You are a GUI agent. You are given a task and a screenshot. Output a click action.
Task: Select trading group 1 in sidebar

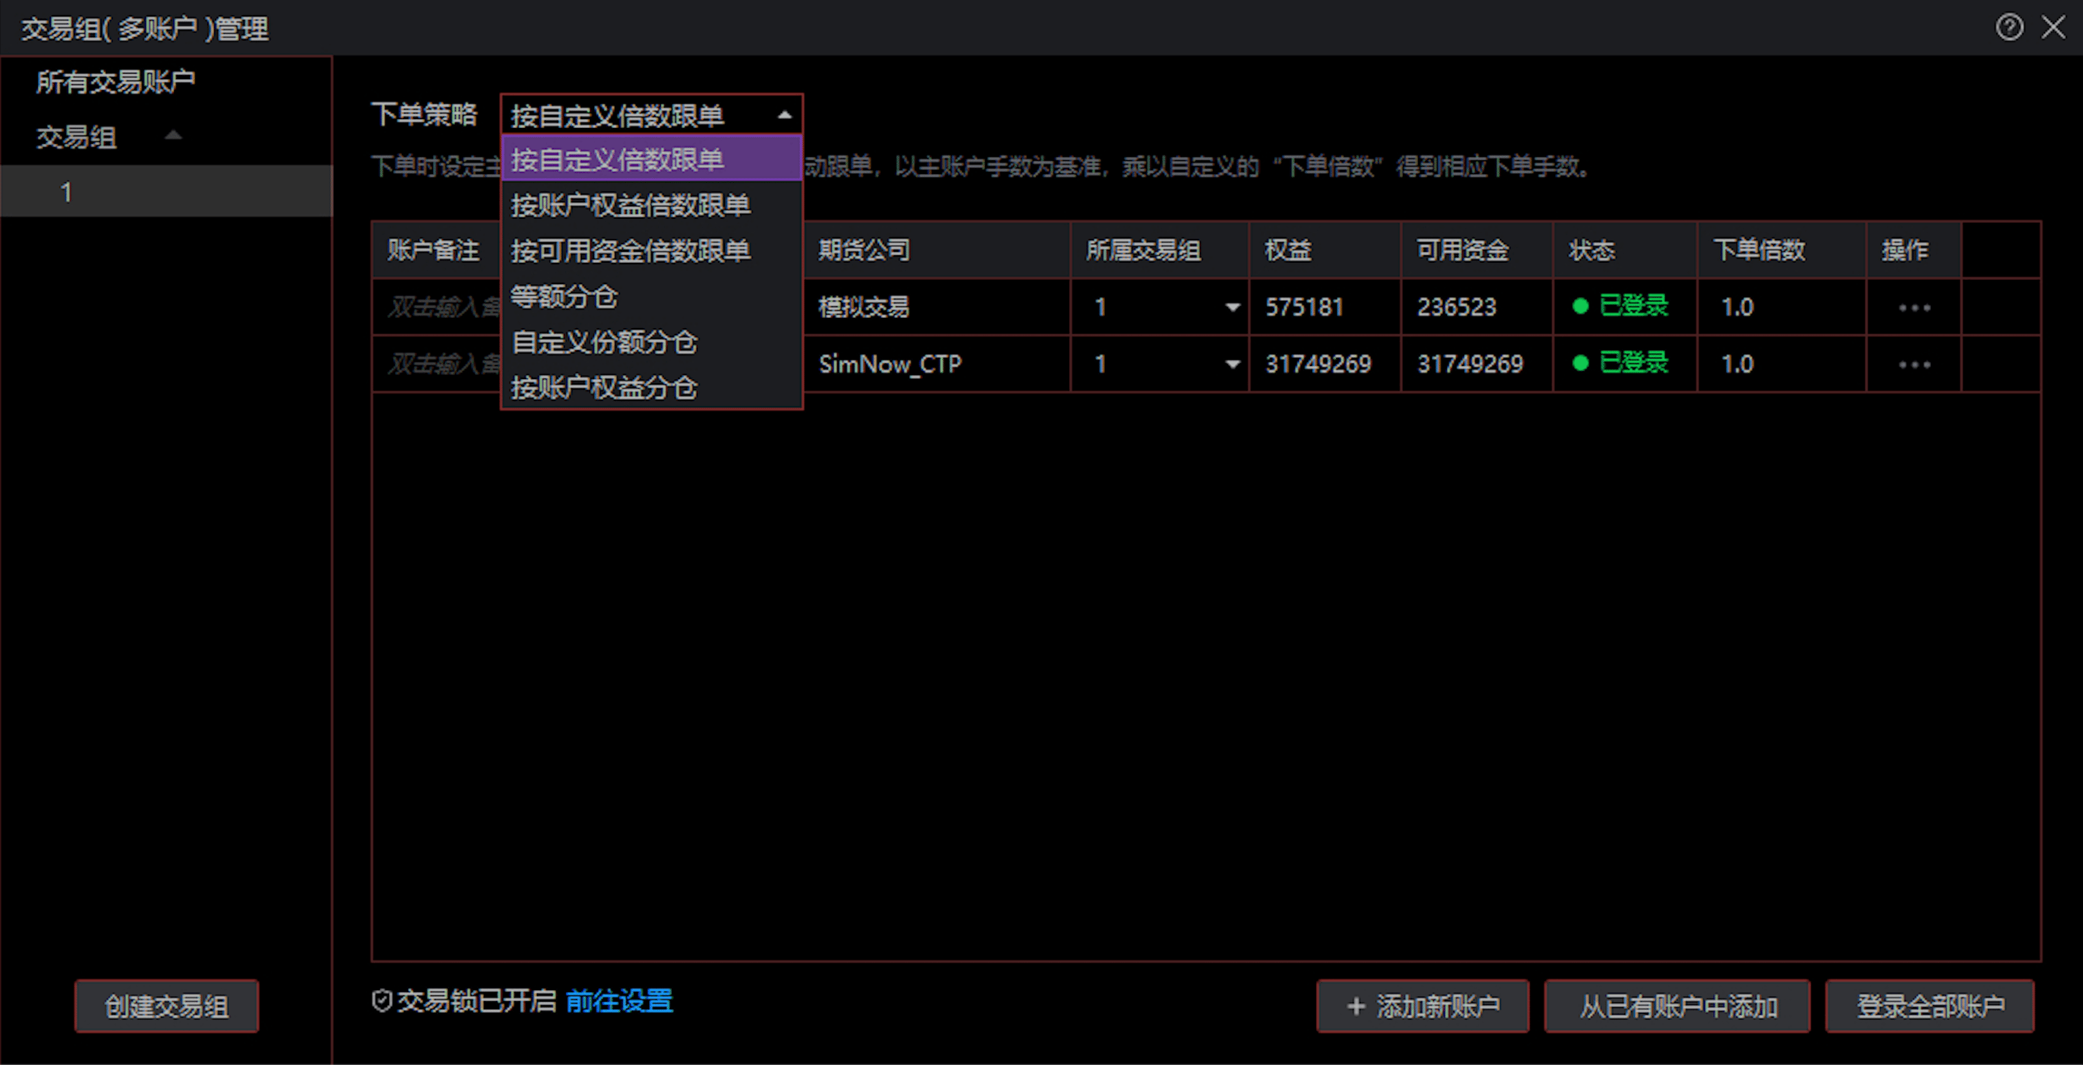(166, 191)
